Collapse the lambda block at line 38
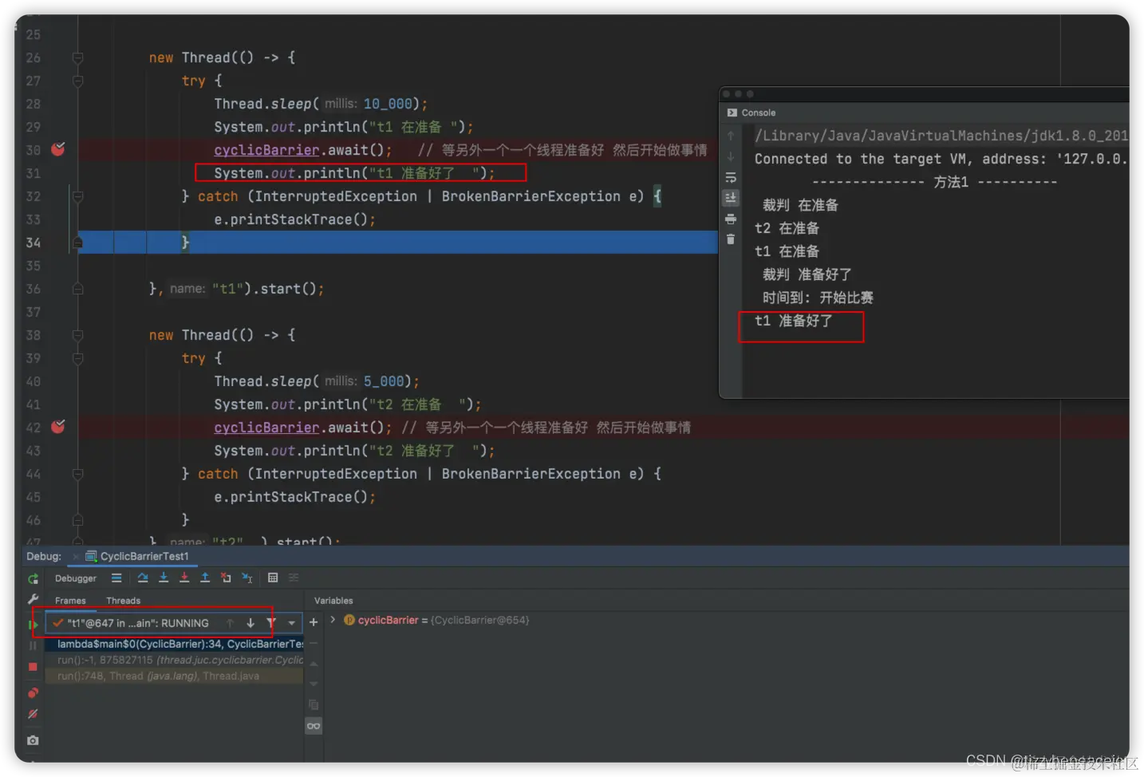 (77, 335)
